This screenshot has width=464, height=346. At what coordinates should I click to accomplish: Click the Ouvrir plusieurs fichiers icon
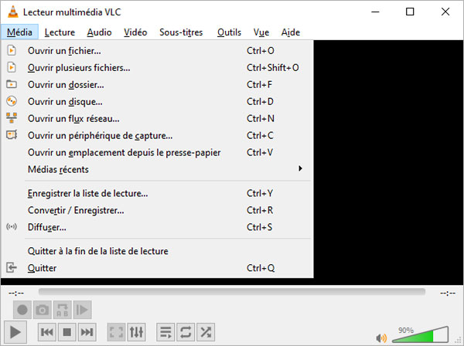click(x=12, y=67)
